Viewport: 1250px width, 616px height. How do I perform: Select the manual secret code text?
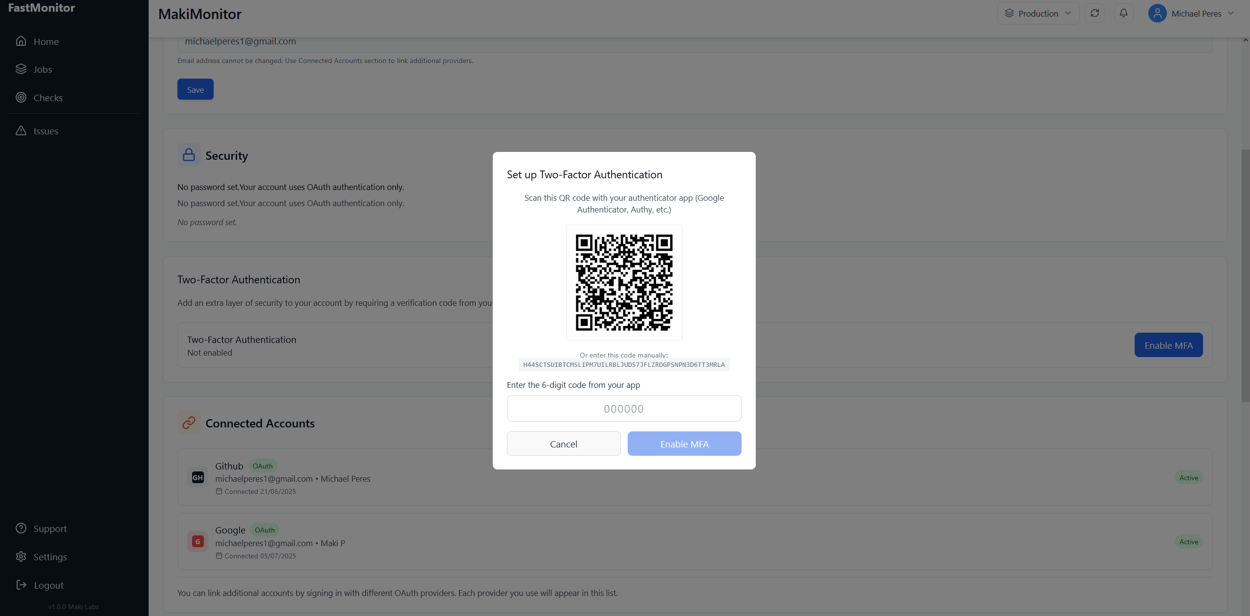coord(624,364)
